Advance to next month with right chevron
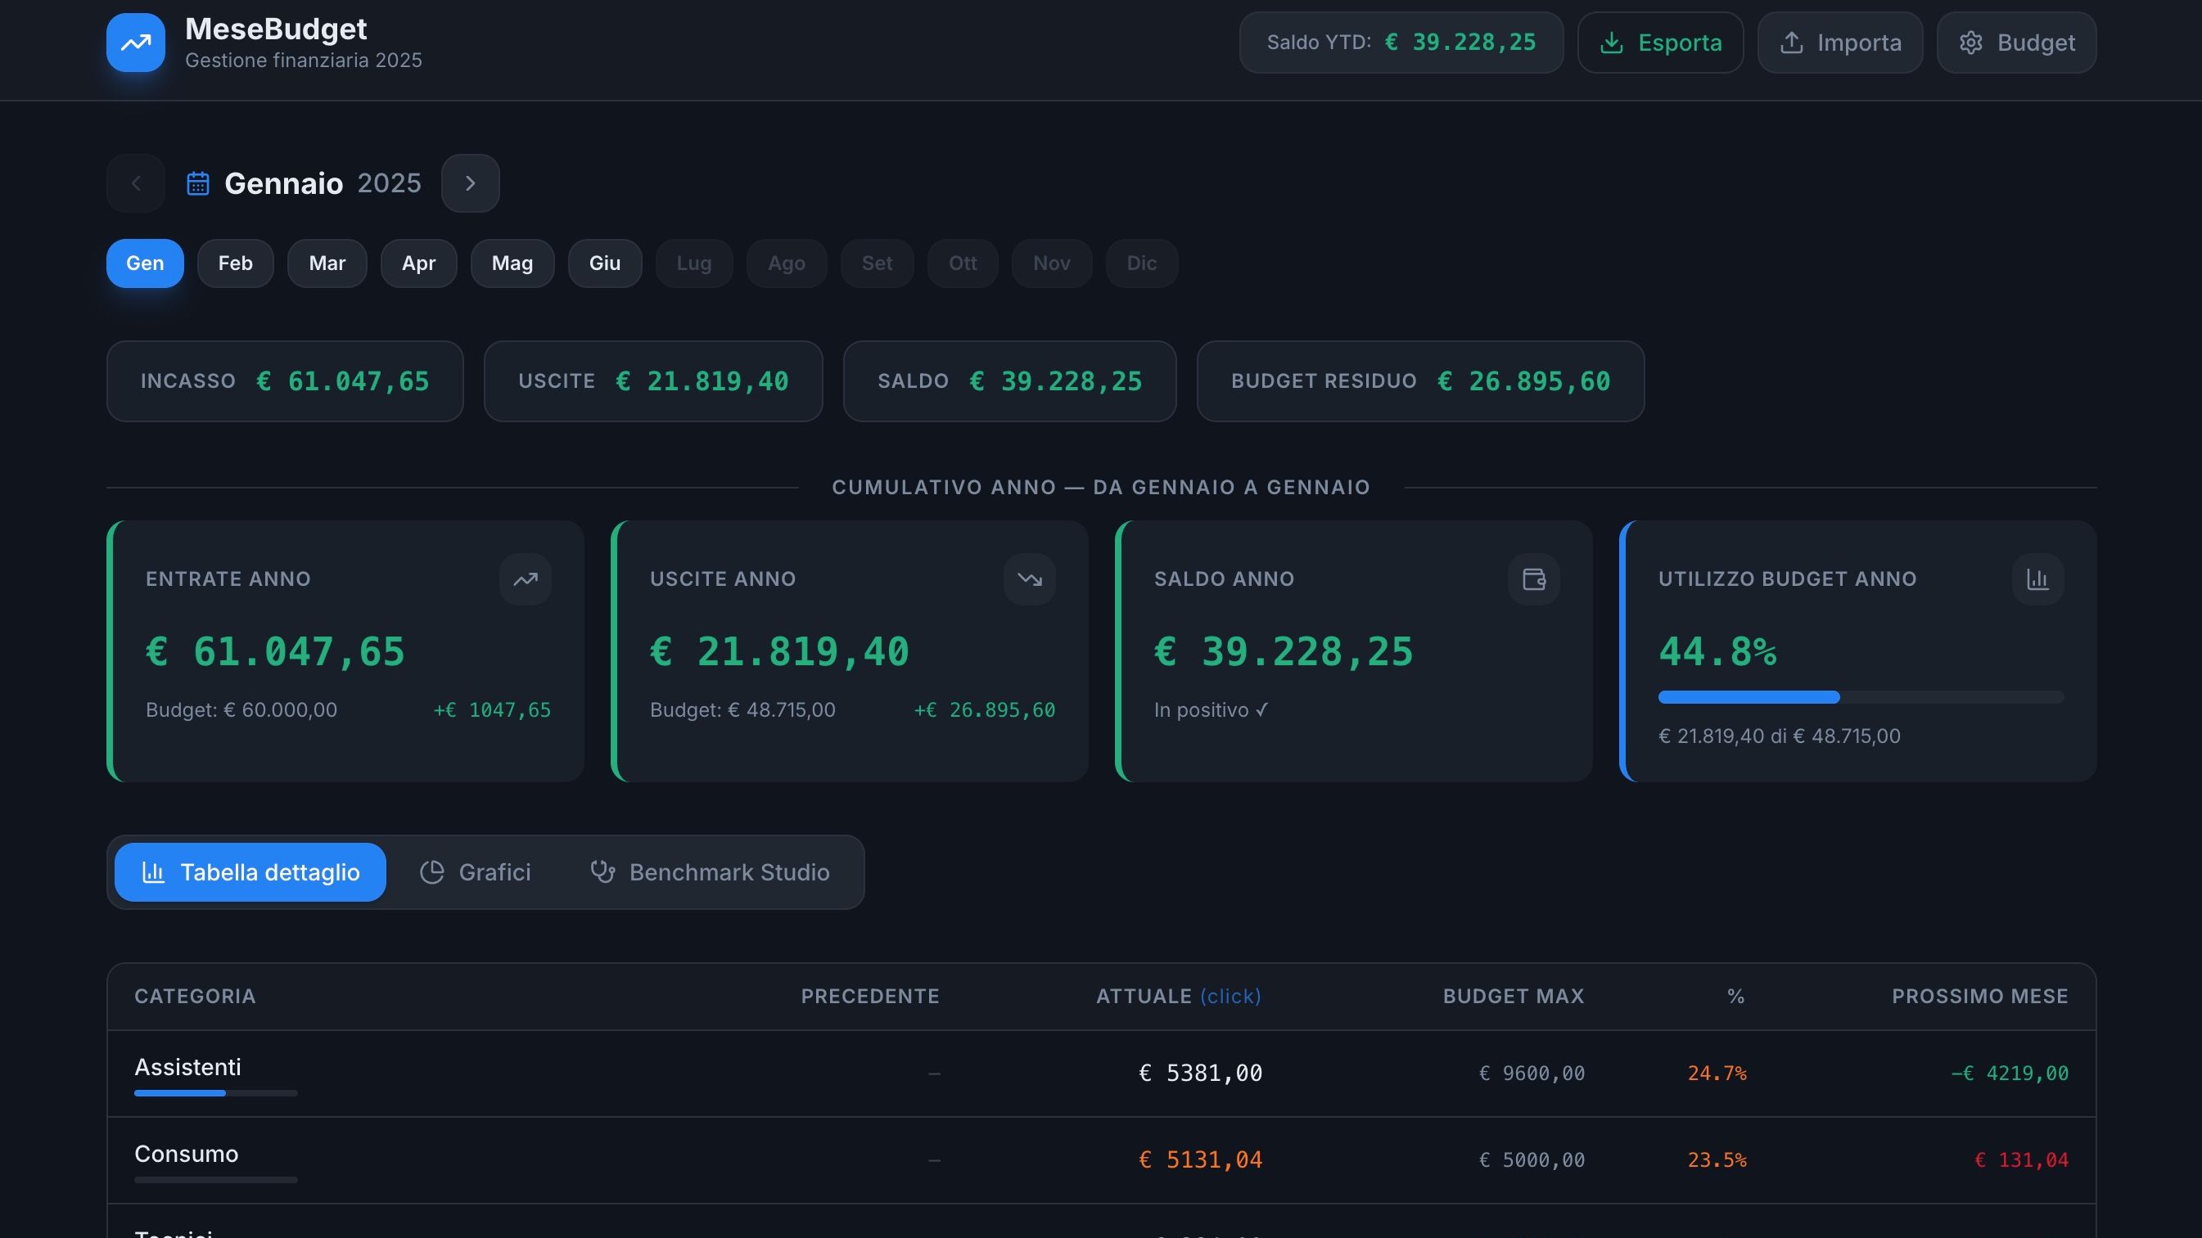This screenshot has width=2202, height=1238. pyautogui.click(x=470, y=182)
